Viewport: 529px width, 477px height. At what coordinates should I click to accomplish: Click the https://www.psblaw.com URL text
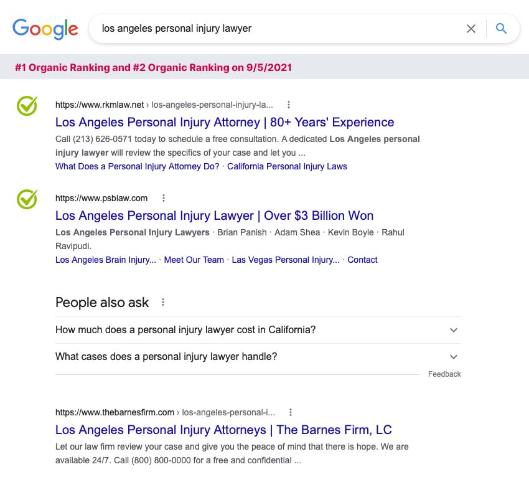tap(101, 198)
